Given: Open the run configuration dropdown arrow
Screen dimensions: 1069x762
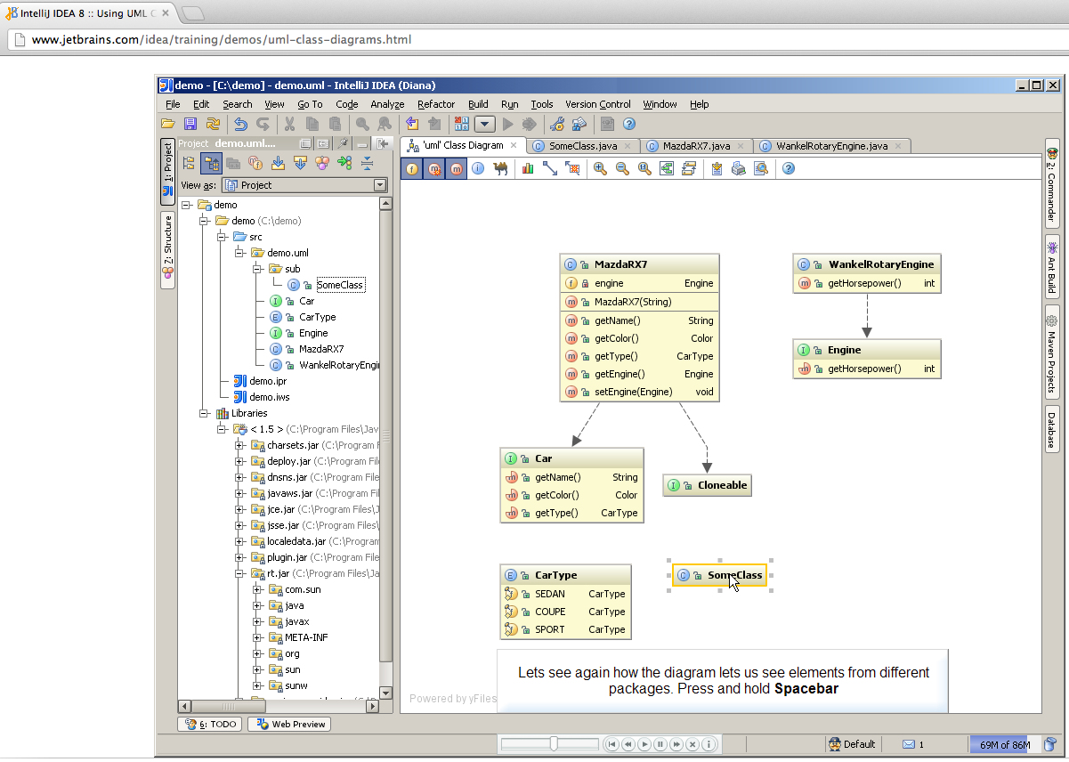Looking at the screenshot, I should (x=484, y=125).
